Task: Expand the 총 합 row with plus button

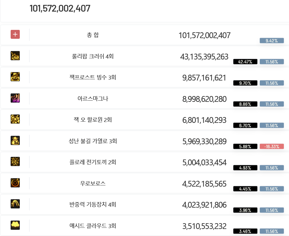Action: point(15,34)
